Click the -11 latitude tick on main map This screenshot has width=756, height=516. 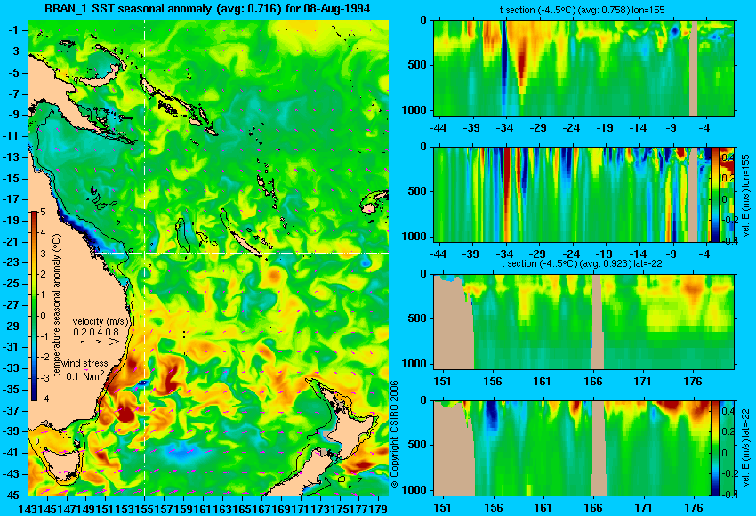[12, 136]
